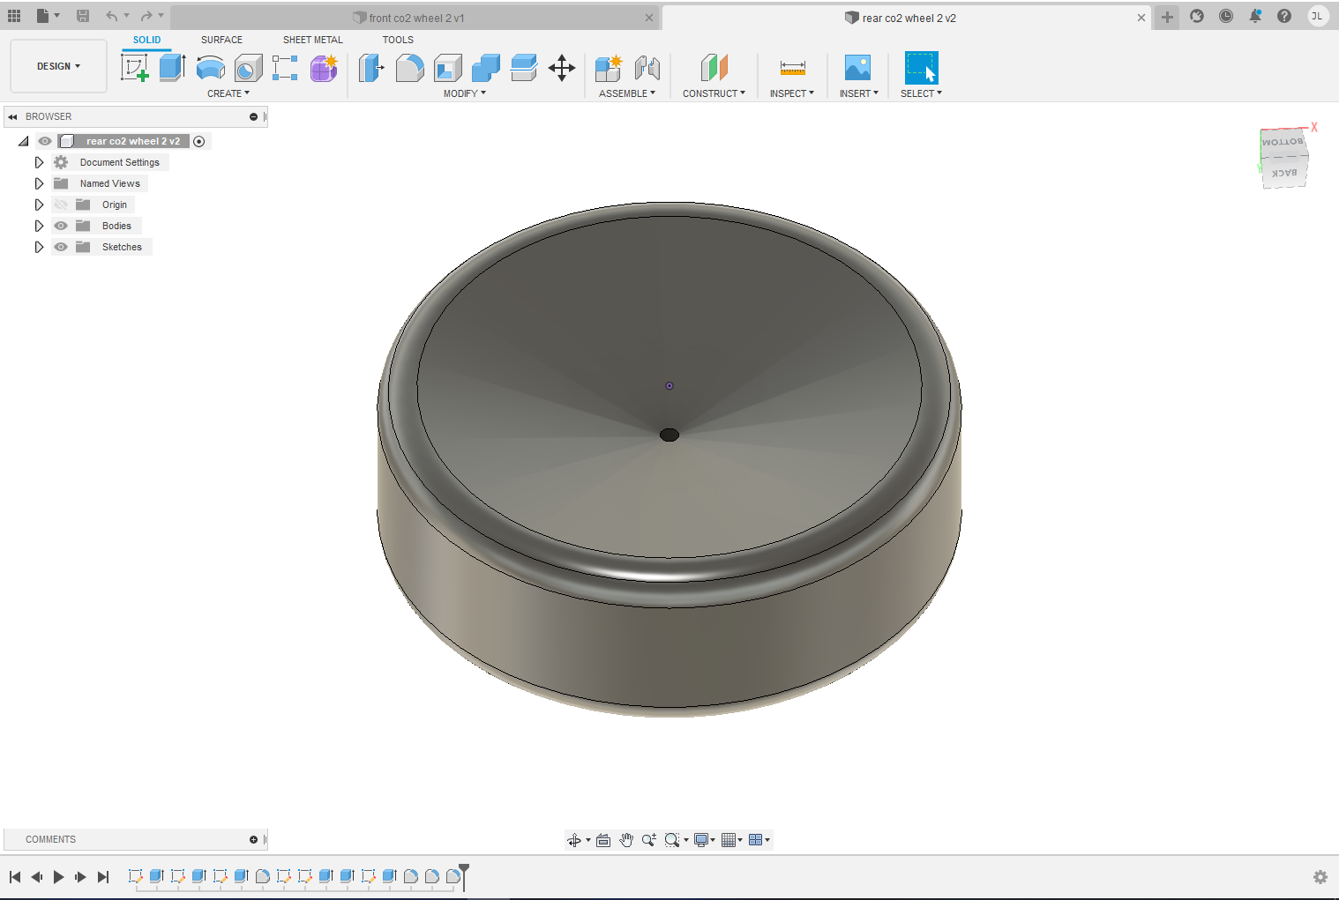Open the SELECT dropdown menu
The height and width of the screenshot is (900, 1339).
coord(922,93)
